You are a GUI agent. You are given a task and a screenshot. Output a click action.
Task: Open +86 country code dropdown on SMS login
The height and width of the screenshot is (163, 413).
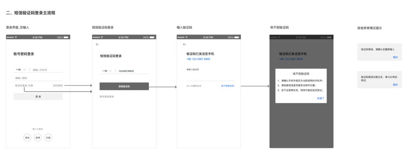coord(107,71)
